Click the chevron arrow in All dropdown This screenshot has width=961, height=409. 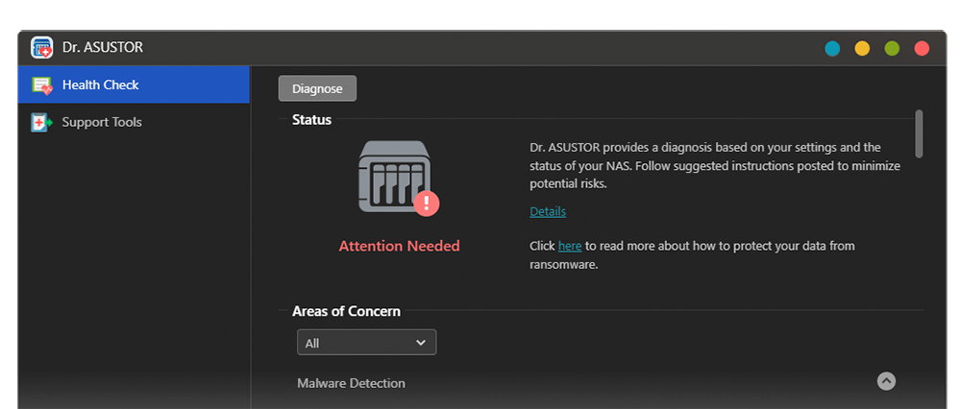pos(421,342)
